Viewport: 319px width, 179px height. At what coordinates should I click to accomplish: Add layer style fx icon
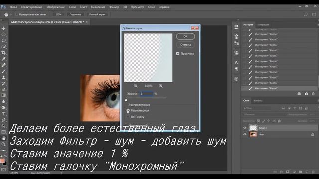(281, 172)
